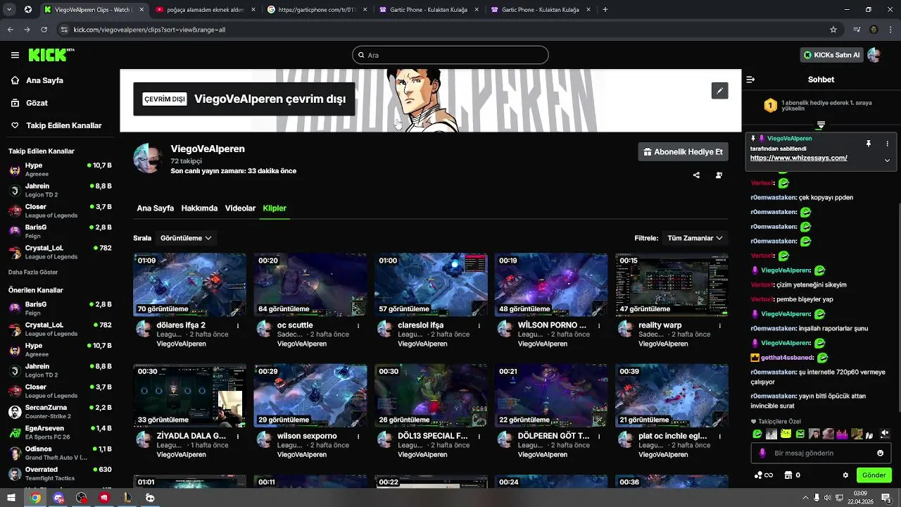Click the Gönder send button

tap(874, 475)
